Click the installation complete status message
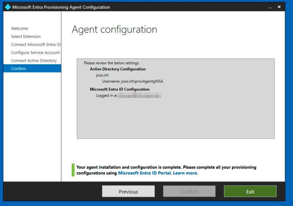The height and width of the screenshot is (206, 293). click(x=166, y=170)
